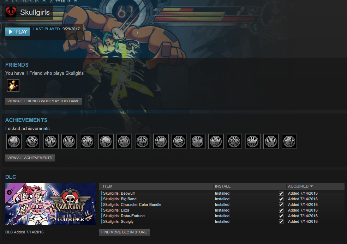
Task: Toggle the Skullgirls: Robo-Fortune install checkbox
Action: pyautogui.click(x=281, y=216)
